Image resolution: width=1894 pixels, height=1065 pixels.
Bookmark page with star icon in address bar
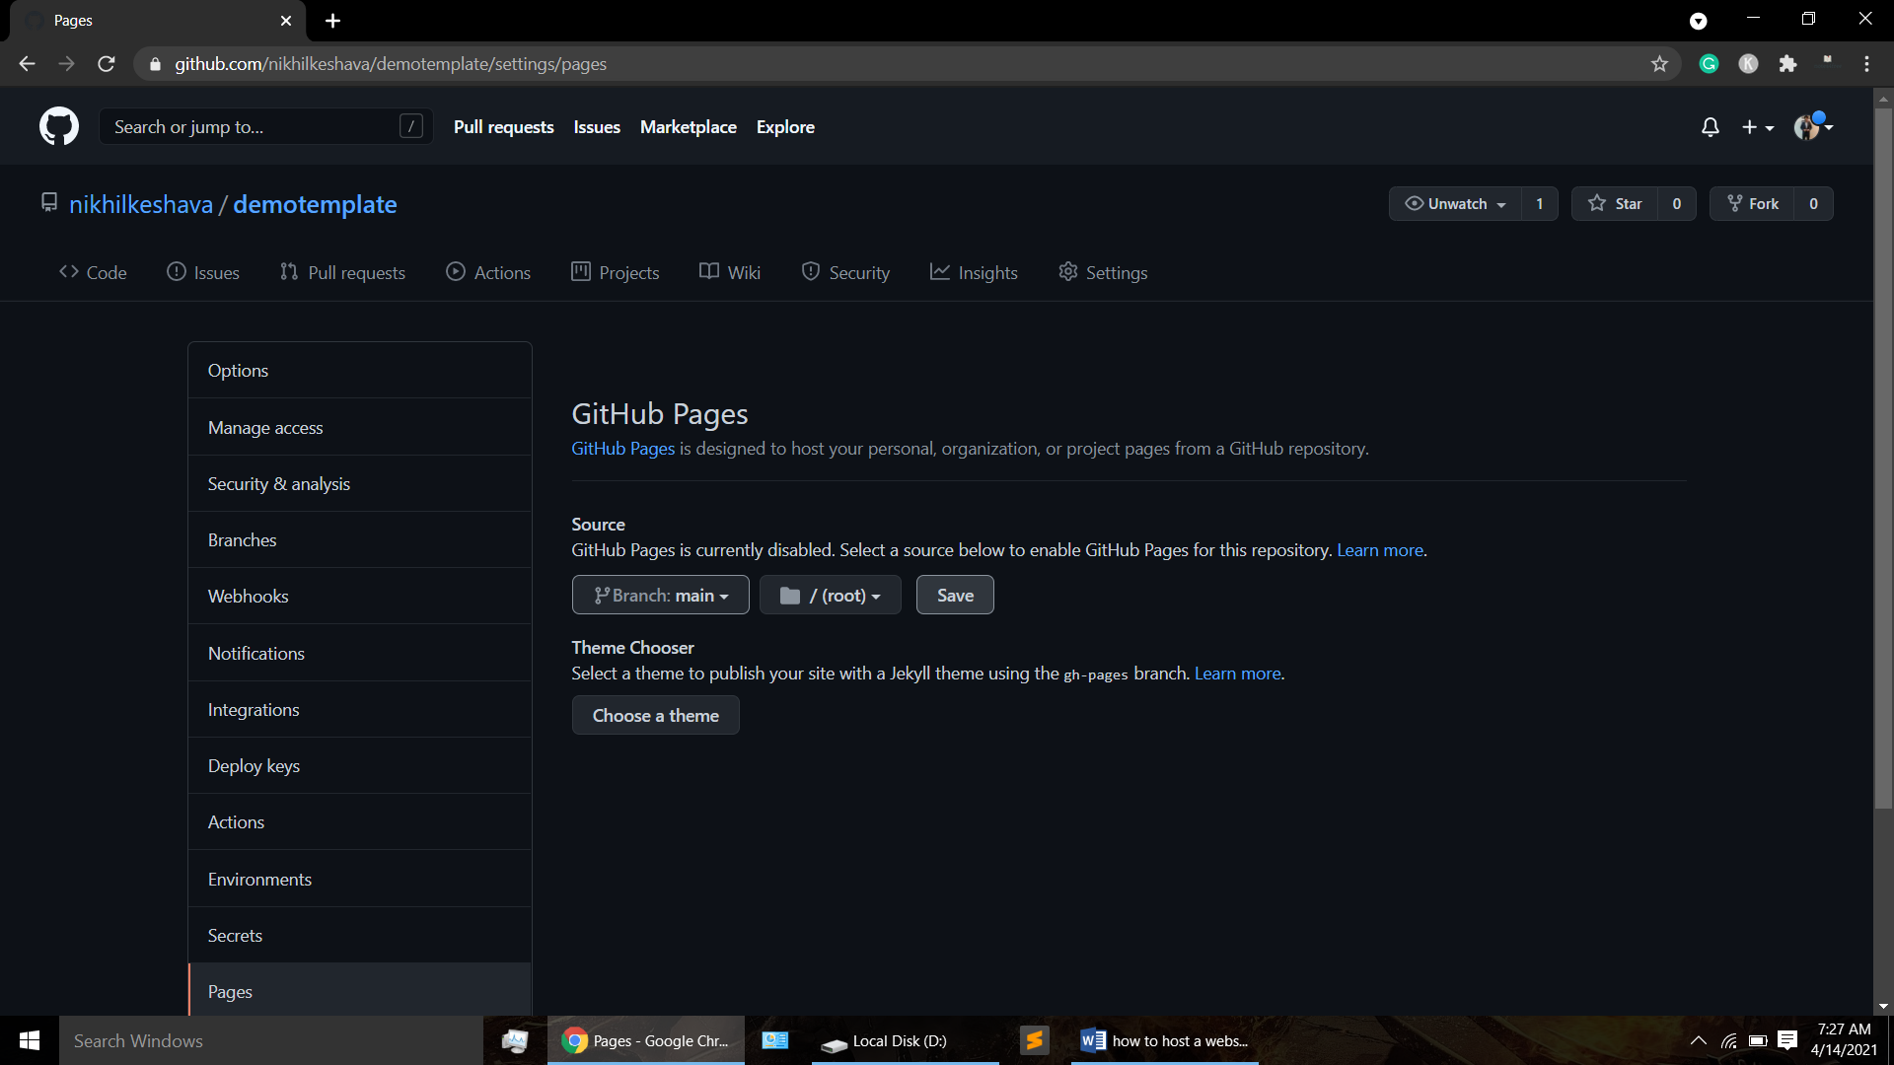(x=1659, y=64)
